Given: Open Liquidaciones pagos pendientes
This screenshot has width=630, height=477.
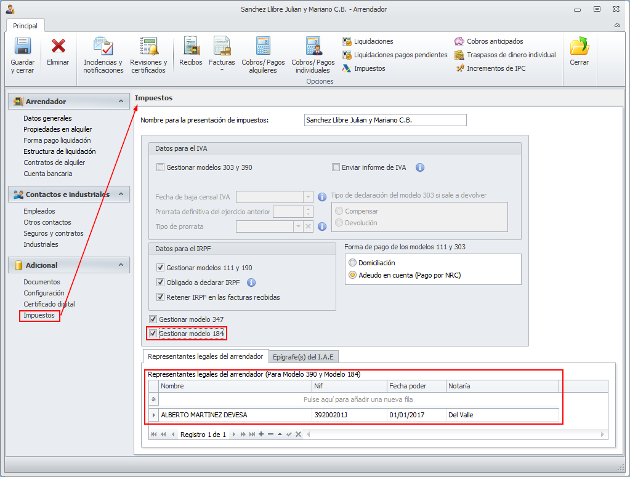Looking at the screenshot, I should point(395,55).
